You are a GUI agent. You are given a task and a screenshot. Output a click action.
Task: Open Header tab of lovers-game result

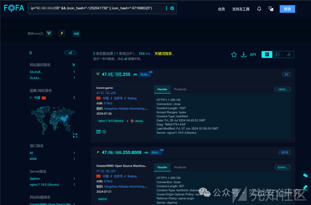(x=162, y=89)
